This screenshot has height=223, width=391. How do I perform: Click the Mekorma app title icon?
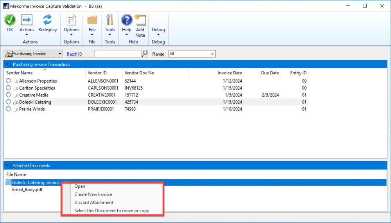[x=6, y=6]
